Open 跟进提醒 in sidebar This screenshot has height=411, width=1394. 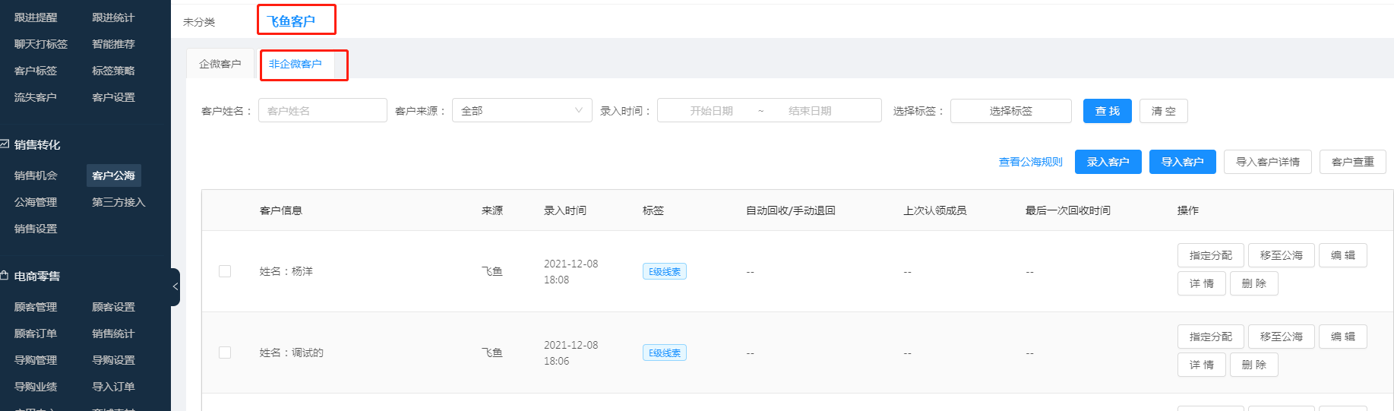36,17
